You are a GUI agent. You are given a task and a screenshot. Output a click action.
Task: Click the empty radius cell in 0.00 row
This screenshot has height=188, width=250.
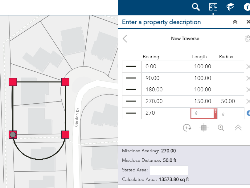pyautogui.click(x=231, y=66)
